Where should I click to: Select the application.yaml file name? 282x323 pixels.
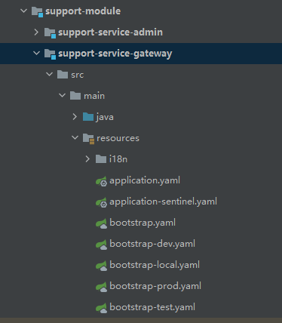[145, 181]
